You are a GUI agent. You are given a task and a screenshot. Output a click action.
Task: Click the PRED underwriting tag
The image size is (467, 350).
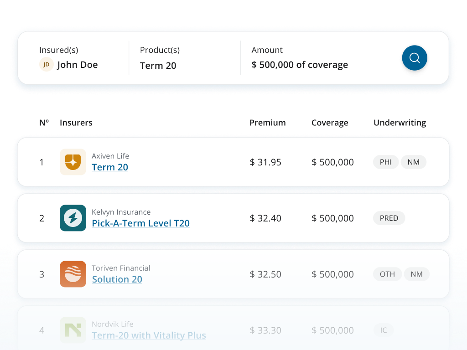(389, 218)
